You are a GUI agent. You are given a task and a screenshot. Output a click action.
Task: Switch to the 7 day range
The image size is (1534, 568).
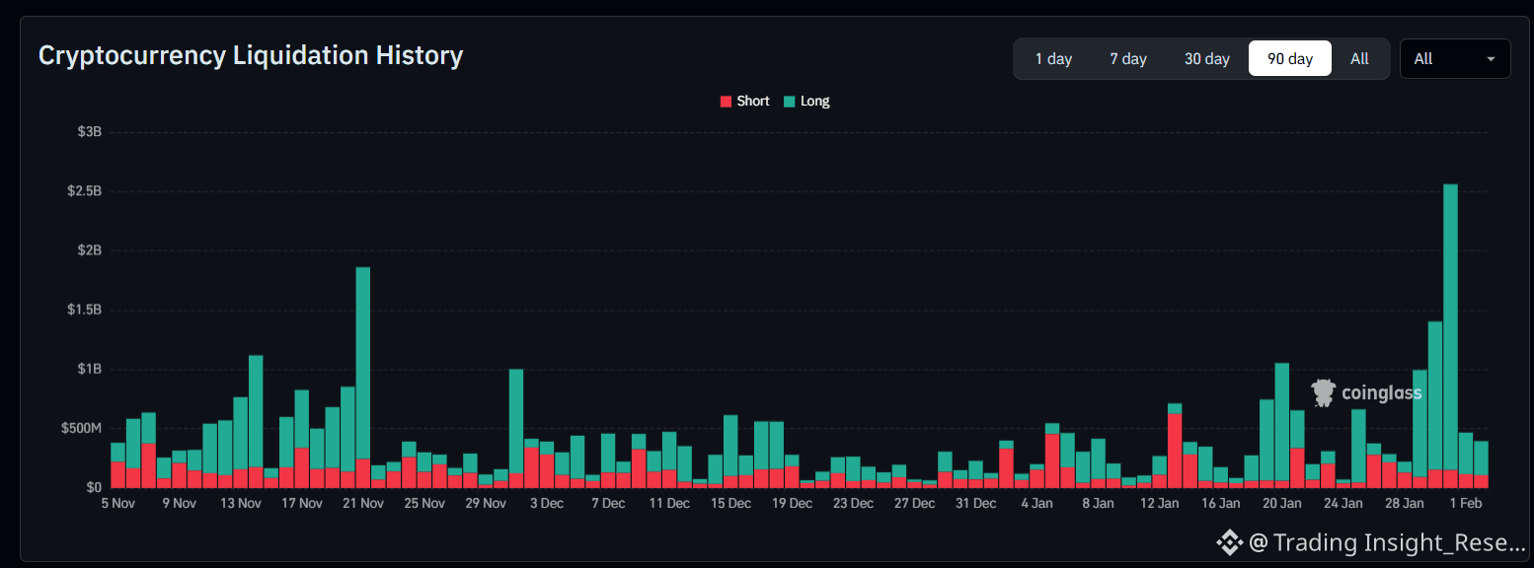[1127, 59]
